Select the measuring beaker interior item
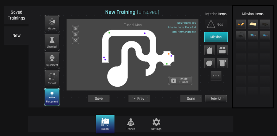The image size is (277, 136). tap(222, 63)
